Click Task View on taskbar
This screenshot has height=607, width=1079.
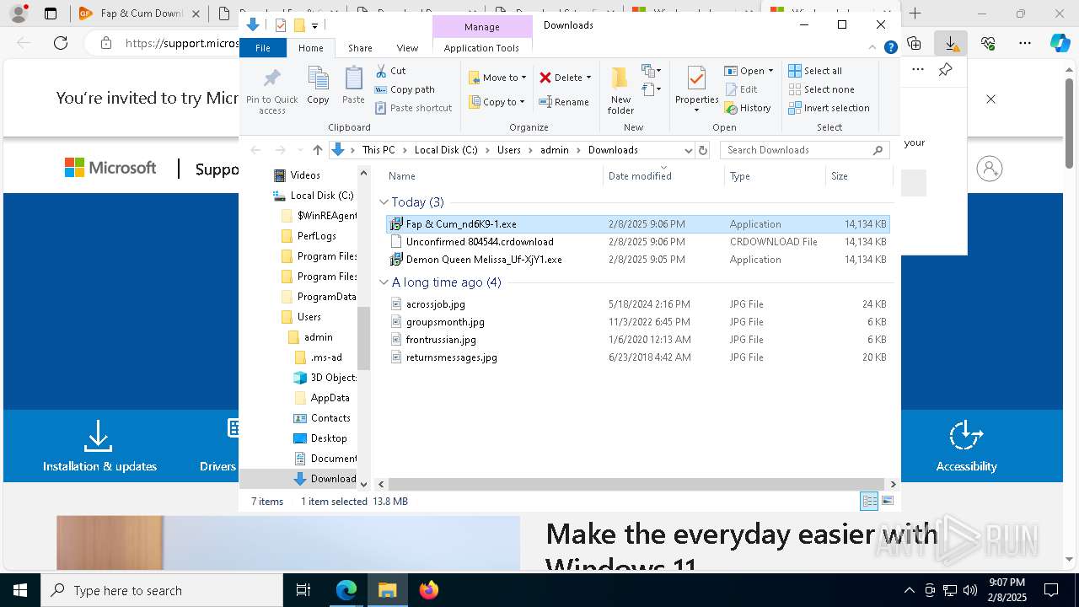point(304,590)
